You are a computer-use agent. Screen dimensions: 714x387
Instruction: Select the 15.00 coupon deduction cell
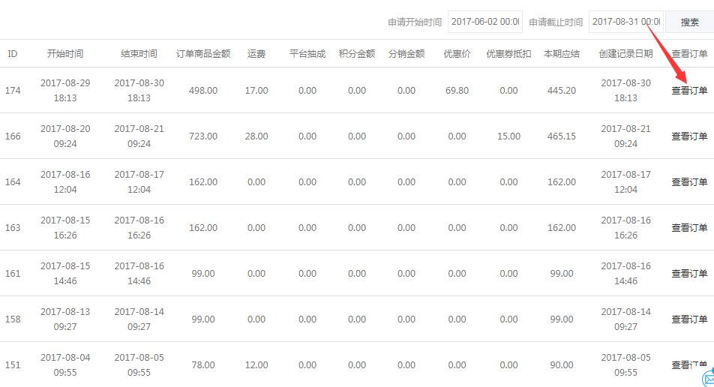pyautogui.click(x=508, y=136)
